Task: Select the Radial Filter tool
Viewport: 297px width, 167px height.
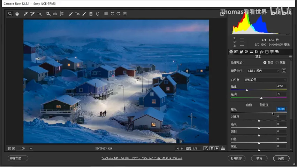Action: [x=98, y=14]
